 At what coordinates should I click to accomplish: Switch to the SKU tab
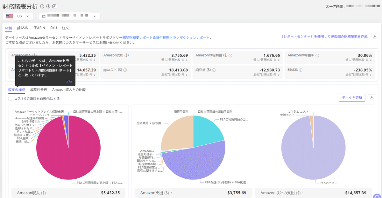point(53,28)
